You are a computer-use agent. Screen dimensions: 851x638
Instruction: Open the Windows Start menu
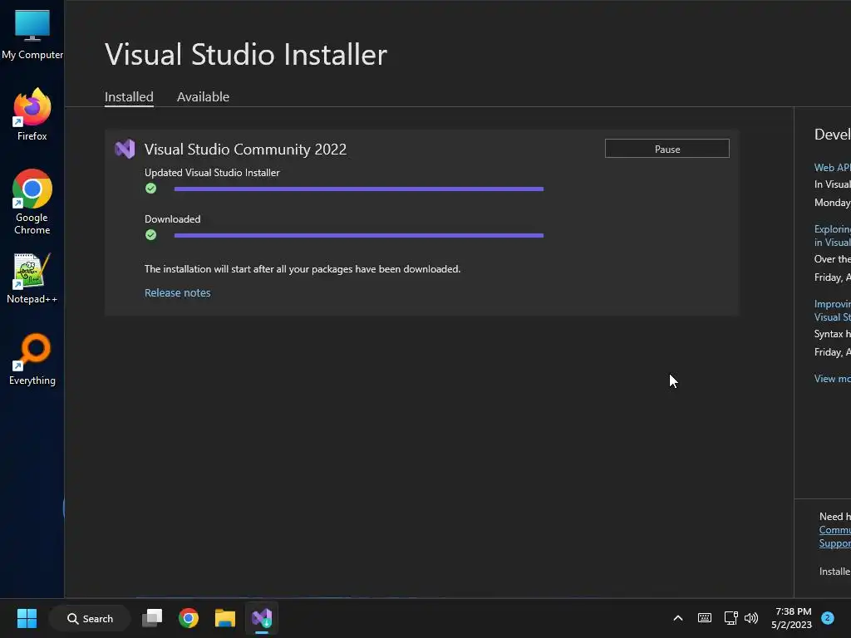pos(27,618)
